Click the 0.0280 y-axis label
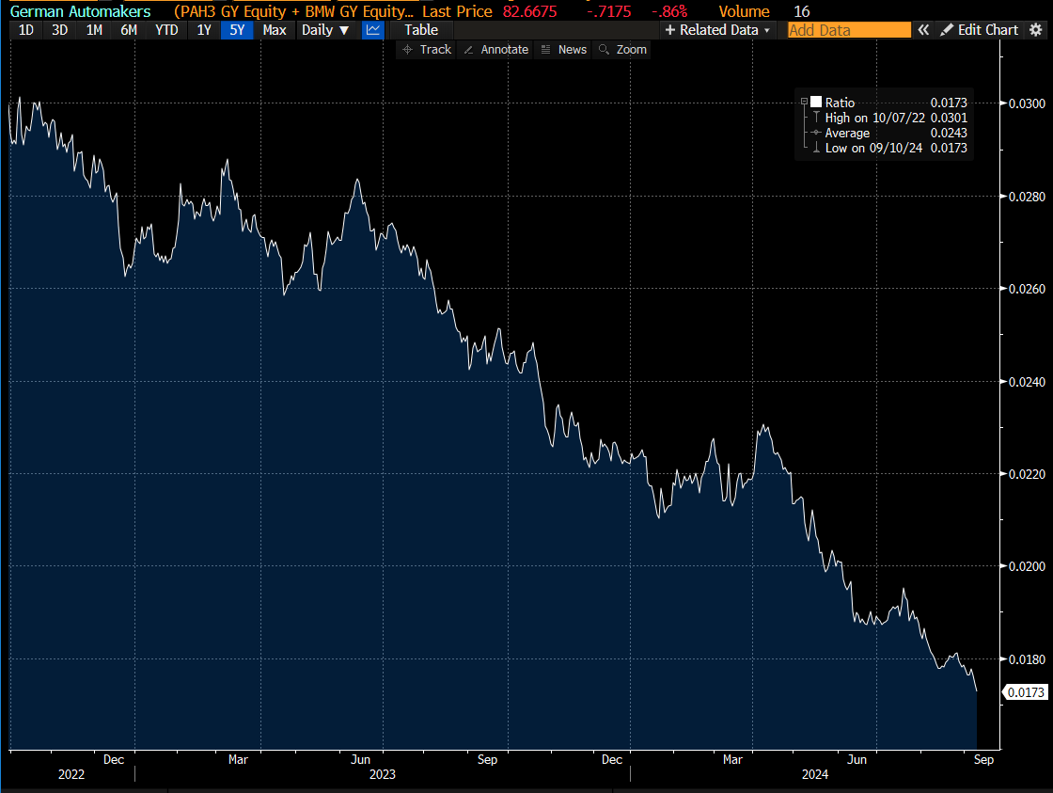Screen dimensions: 1053x793 [1027, 197]
